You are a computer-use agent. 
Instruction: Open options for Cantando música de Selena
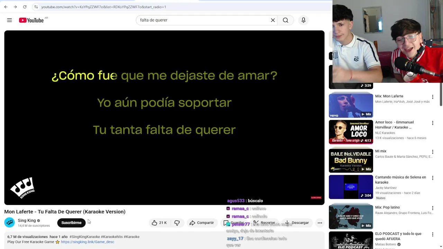coord(432,178)
